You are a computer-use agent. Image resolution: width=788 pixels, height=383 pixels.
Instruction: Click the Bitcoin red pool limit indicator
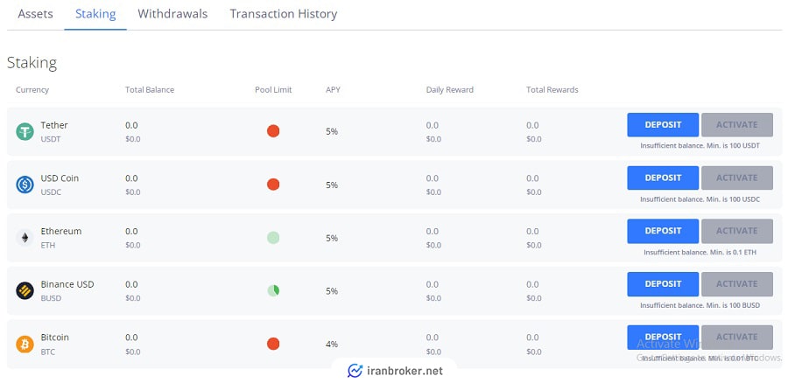coord(273,344)
